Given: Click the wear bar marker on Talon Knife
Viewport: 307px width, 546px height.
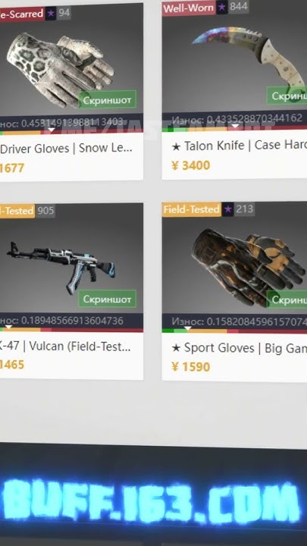Looking at the screenshot, I should (235, 126).
